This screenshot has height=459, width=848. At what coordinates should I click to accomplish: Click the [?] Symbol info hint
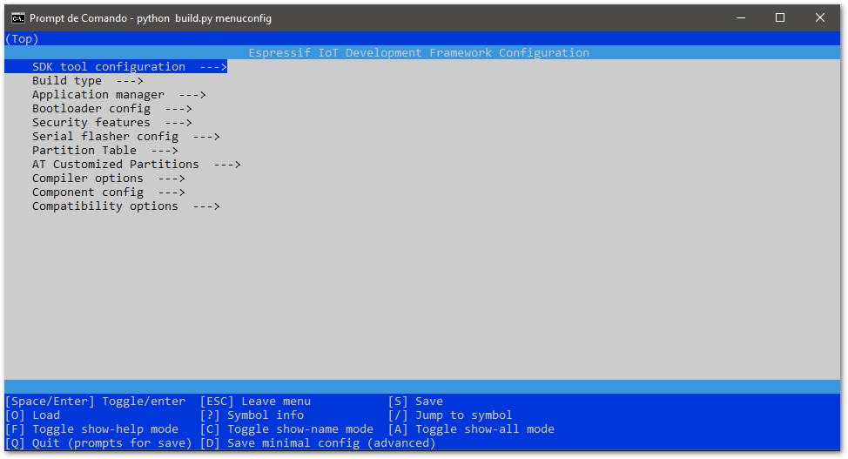click(x=252, y=415)
